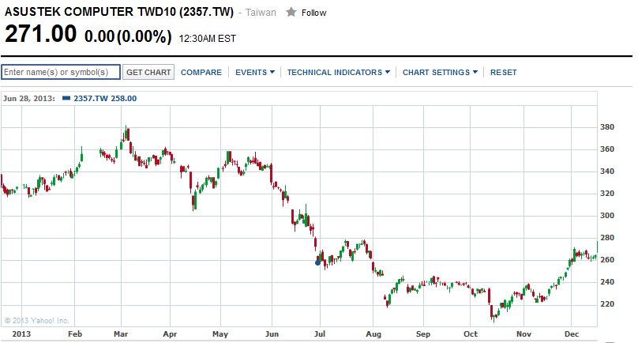Click the Jun label on time axis

272,334
